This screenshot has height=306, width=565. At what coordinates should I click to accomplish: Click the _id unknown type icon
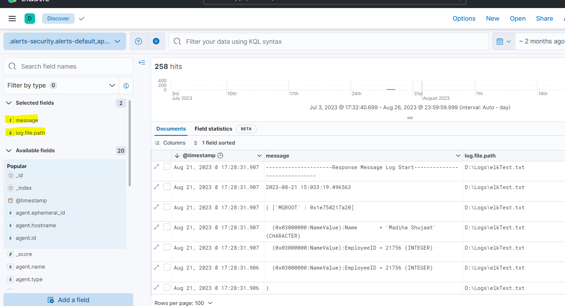click(x=11, y=175)
